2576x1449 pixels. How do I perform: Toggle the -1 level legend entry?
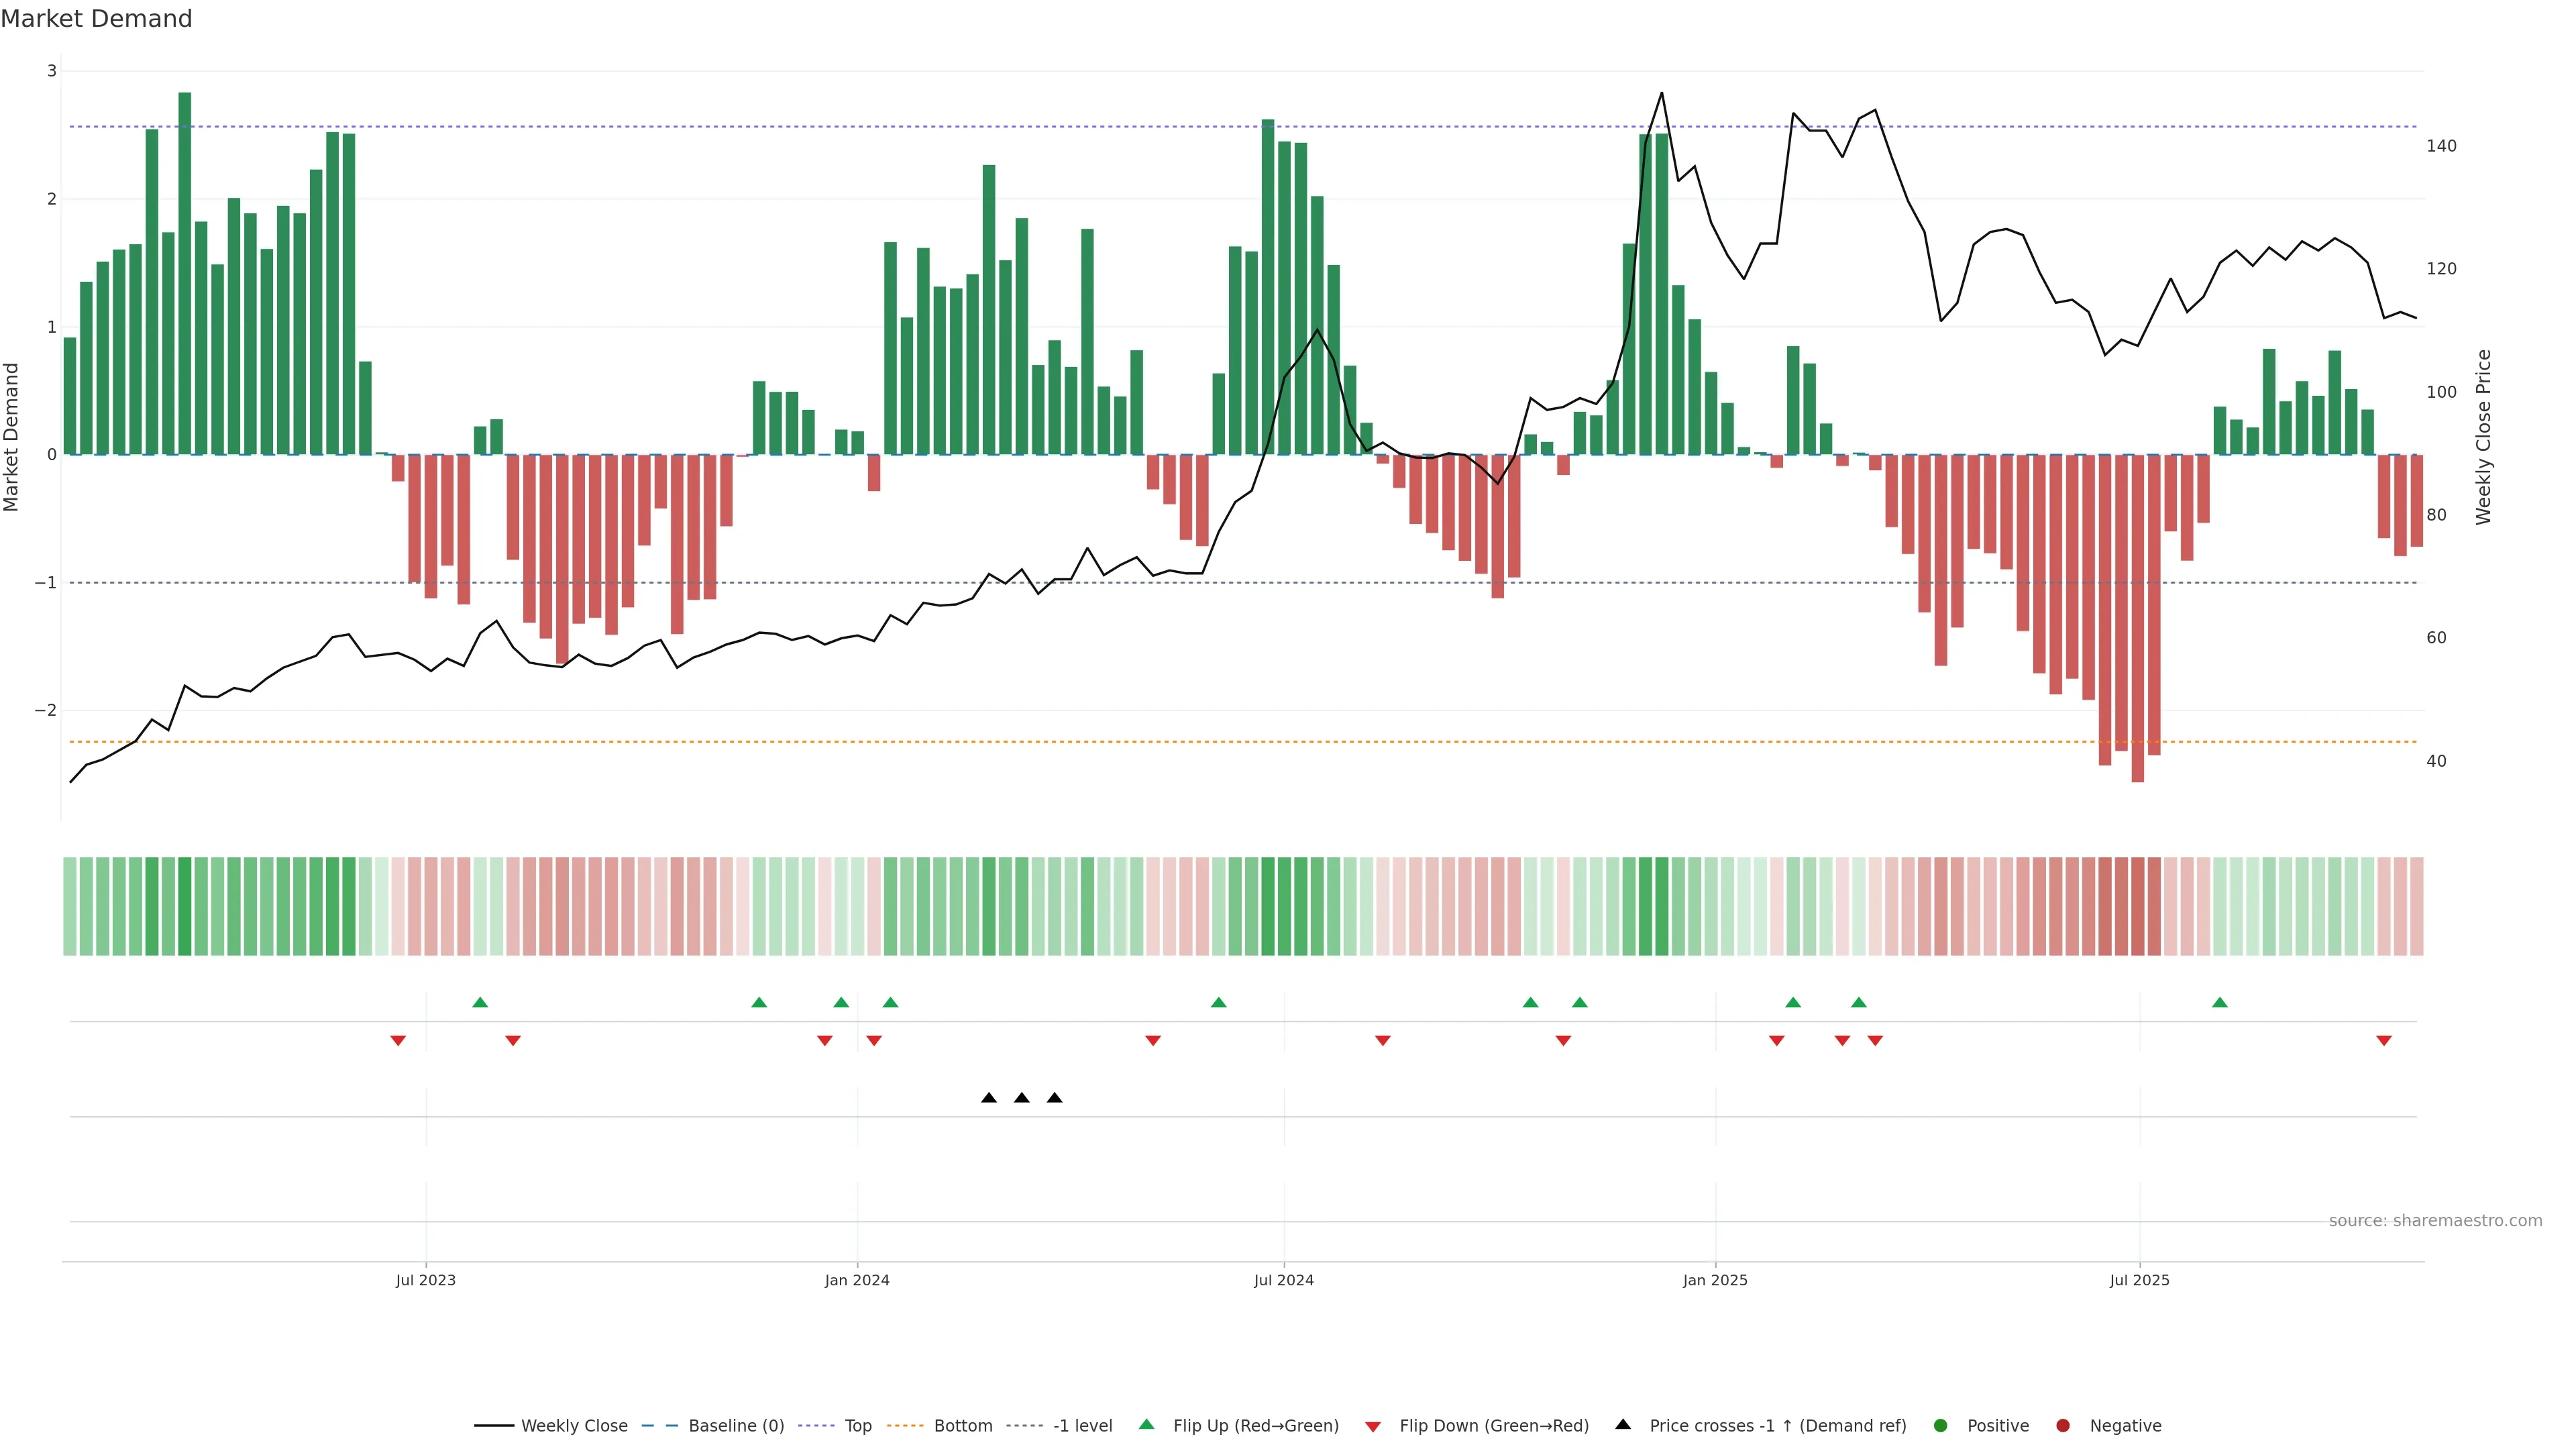point(1082,1426)
